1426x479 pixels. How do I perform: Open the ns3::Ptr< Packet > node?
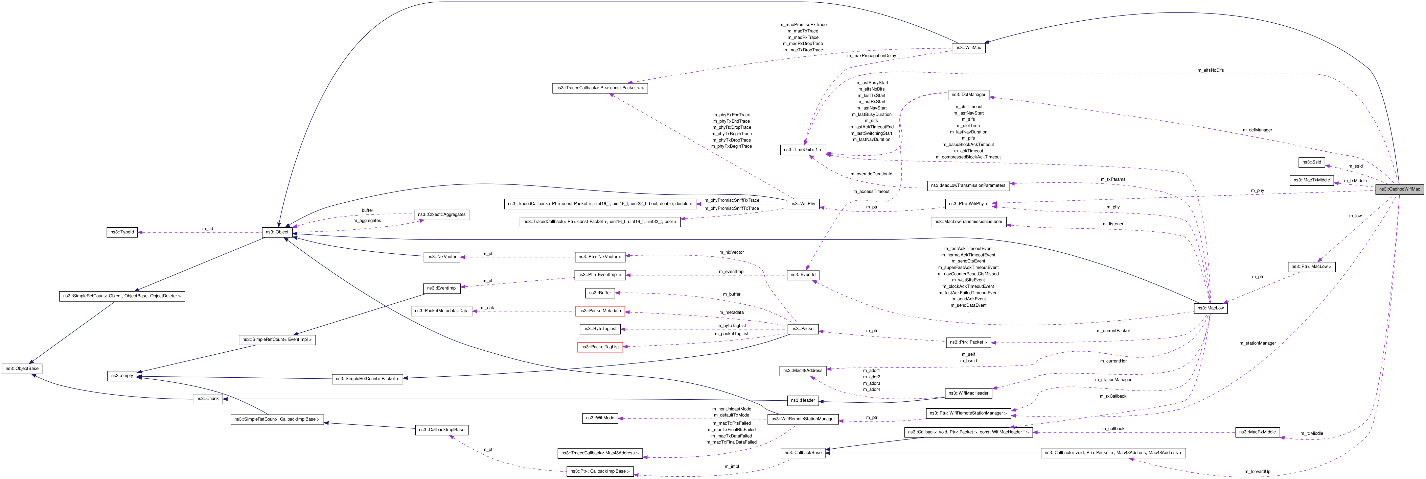(x=968, y=343)
